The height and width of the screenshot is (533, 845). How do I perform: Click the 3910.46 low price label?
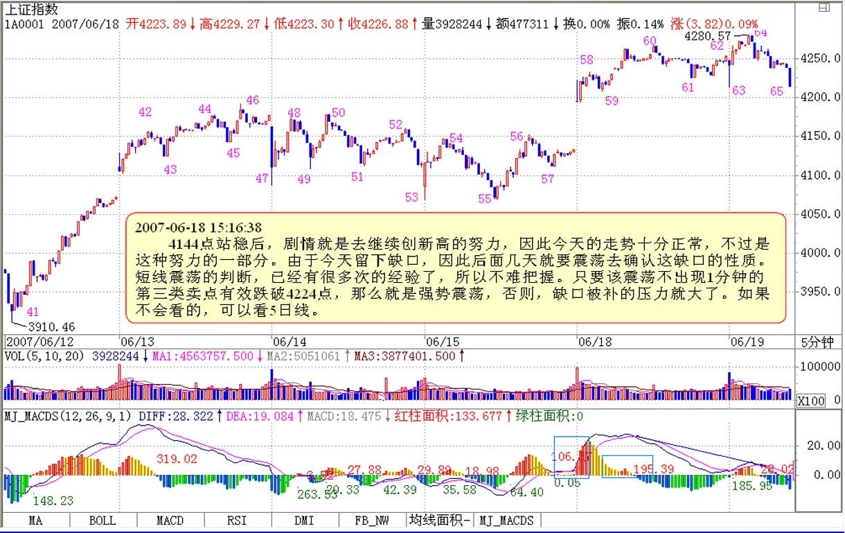tap(51, 326)
